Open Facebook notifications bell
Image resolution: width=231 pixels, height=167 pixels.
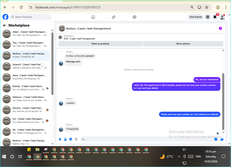tap(215, 17)
